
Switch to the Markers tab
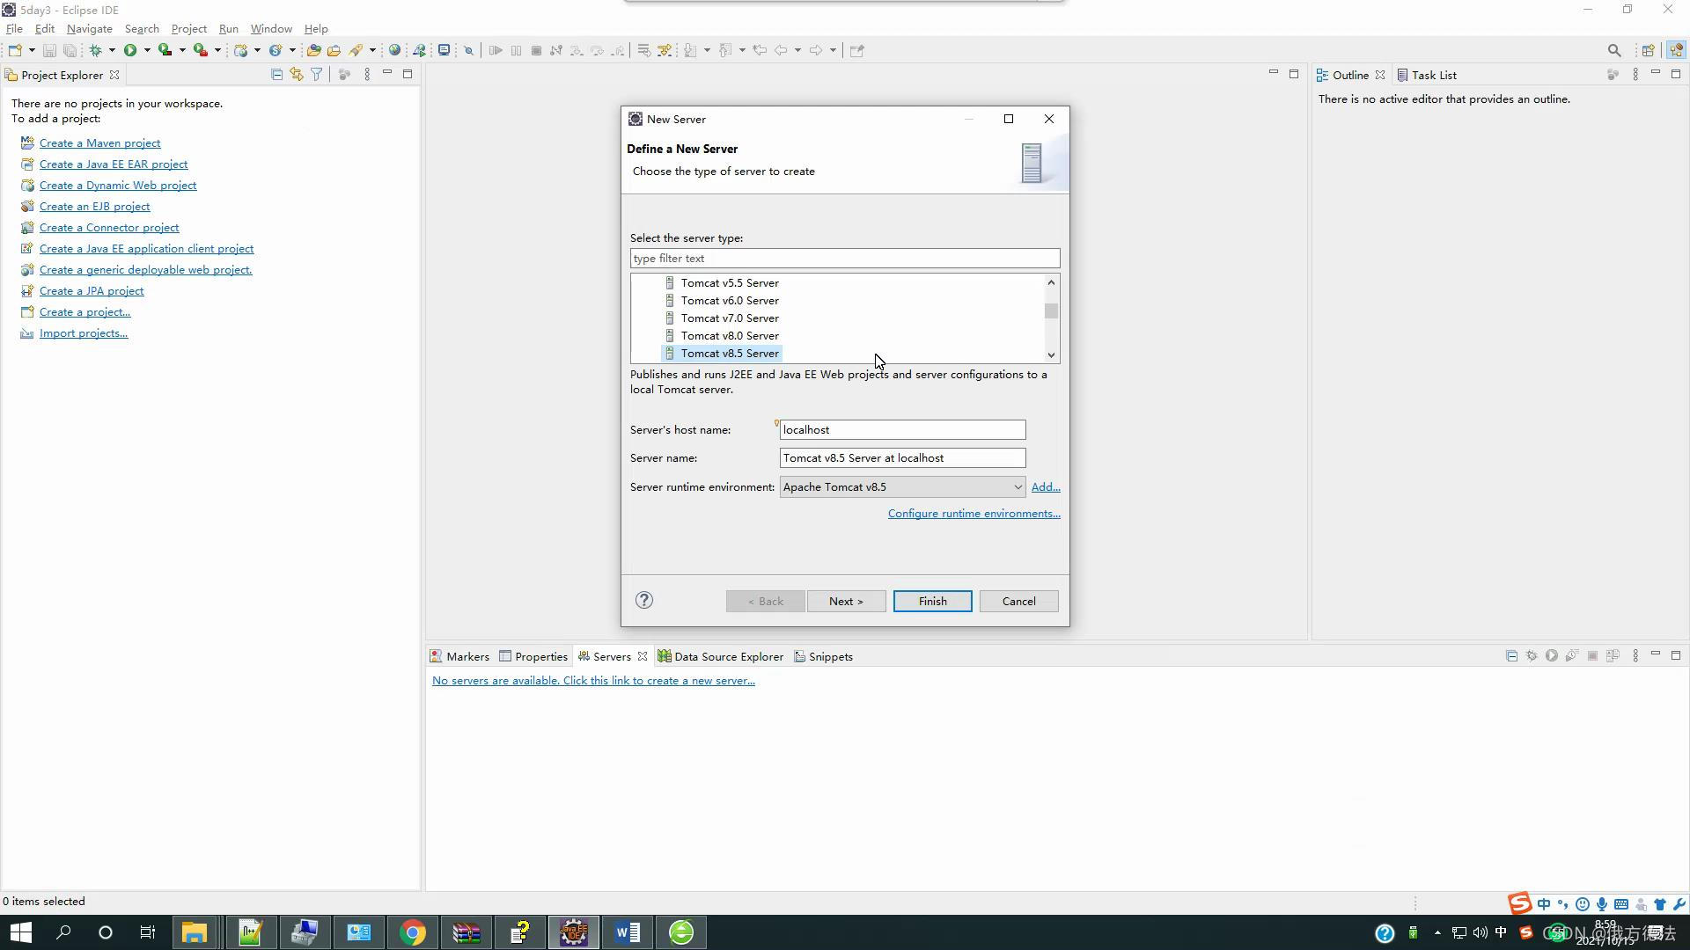(x=459, y=656)
